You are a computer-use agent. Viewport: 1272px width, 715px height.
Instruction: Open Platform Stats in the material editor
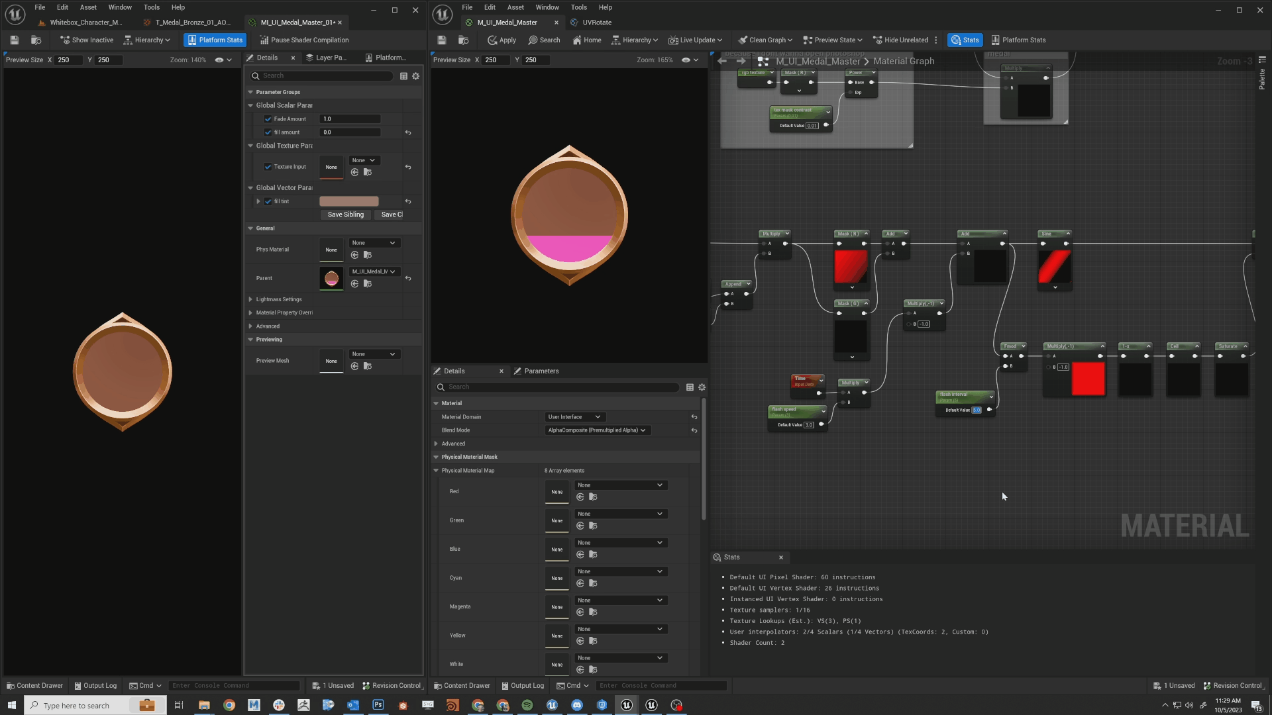(x=1018, y=40)
